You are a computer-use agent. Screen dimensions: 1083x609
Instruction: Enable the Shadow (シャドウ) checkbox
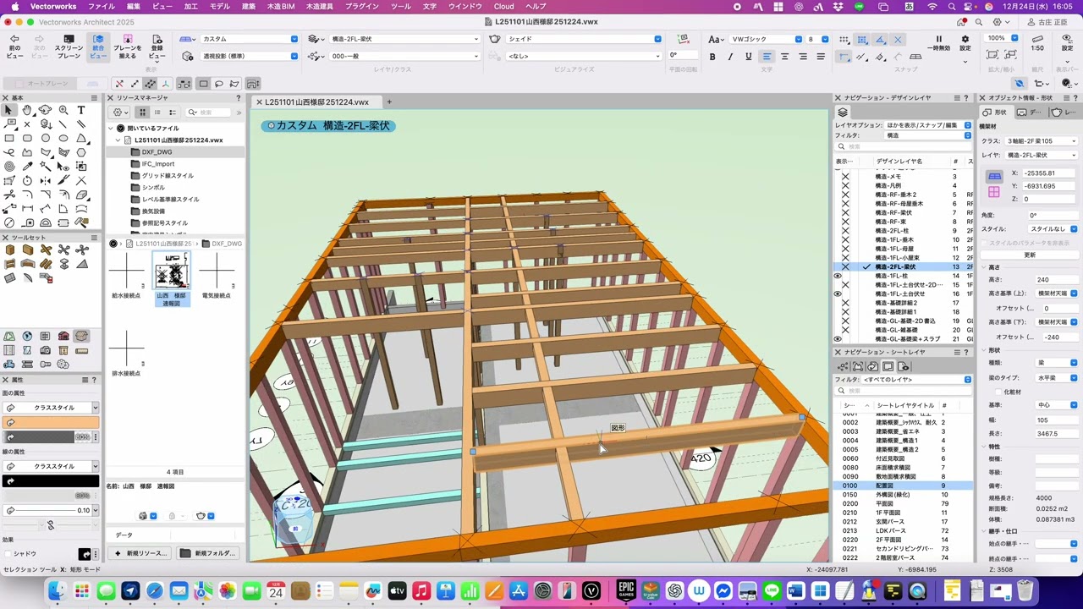pos(8,554)
